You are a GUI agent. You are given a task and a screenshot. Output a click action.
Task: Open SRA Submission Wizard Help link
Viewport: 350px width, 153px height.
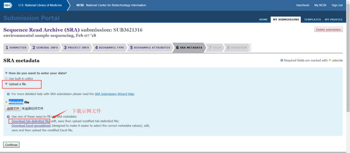point(114,94)
